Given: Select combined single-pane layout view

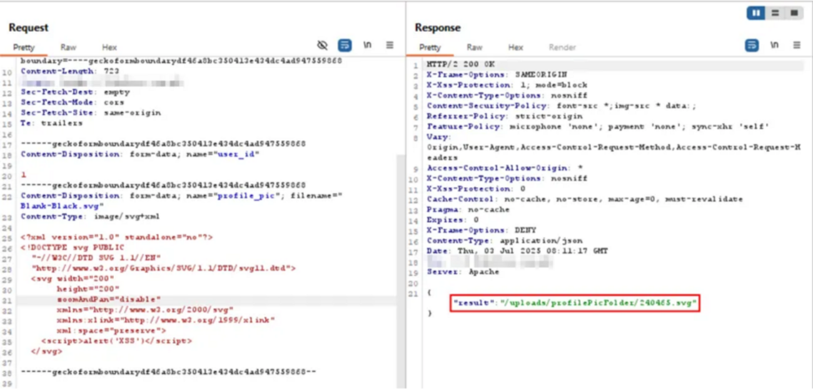Looking at the screenshot, I should [x=794, y=13].
